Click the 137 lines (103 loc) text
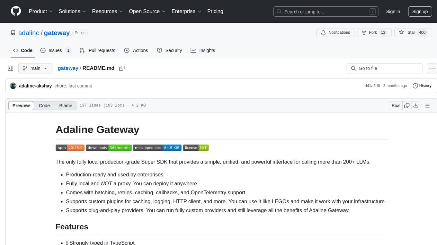The width and height of the screenshot is (437, 245). [x=102, y=106]
